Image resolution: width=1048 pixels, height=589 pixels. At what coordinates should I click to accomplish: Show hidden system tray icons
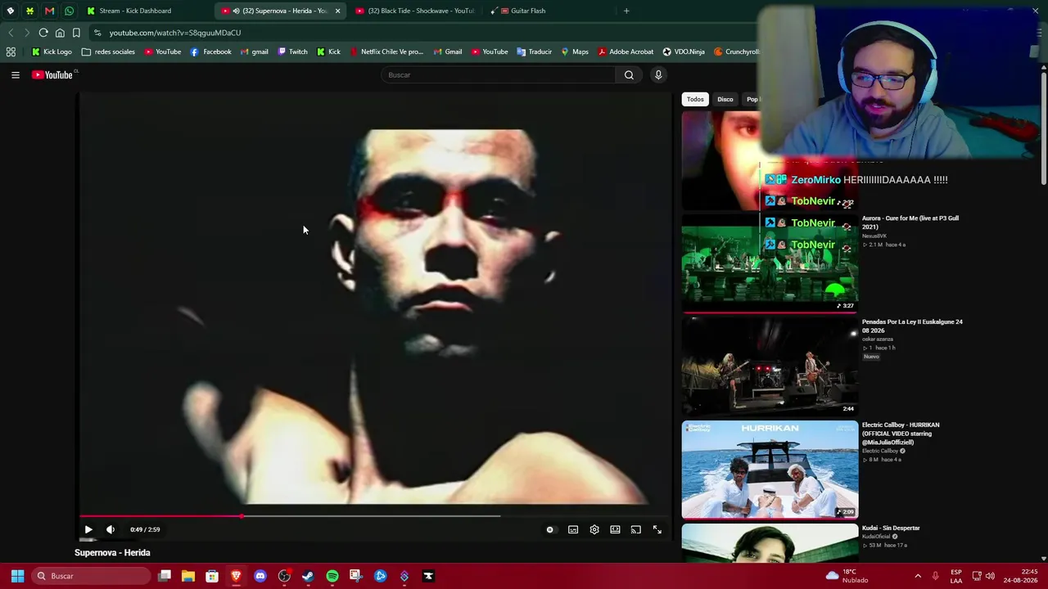918,576
